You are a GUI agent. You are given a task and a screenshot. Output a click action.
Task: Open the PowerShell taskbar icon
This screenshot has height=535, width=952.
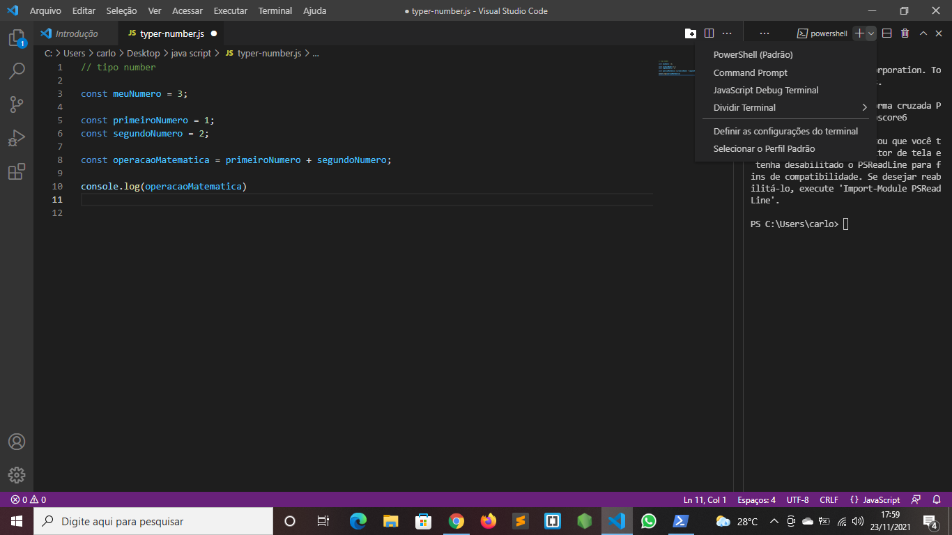coord(681,521)
